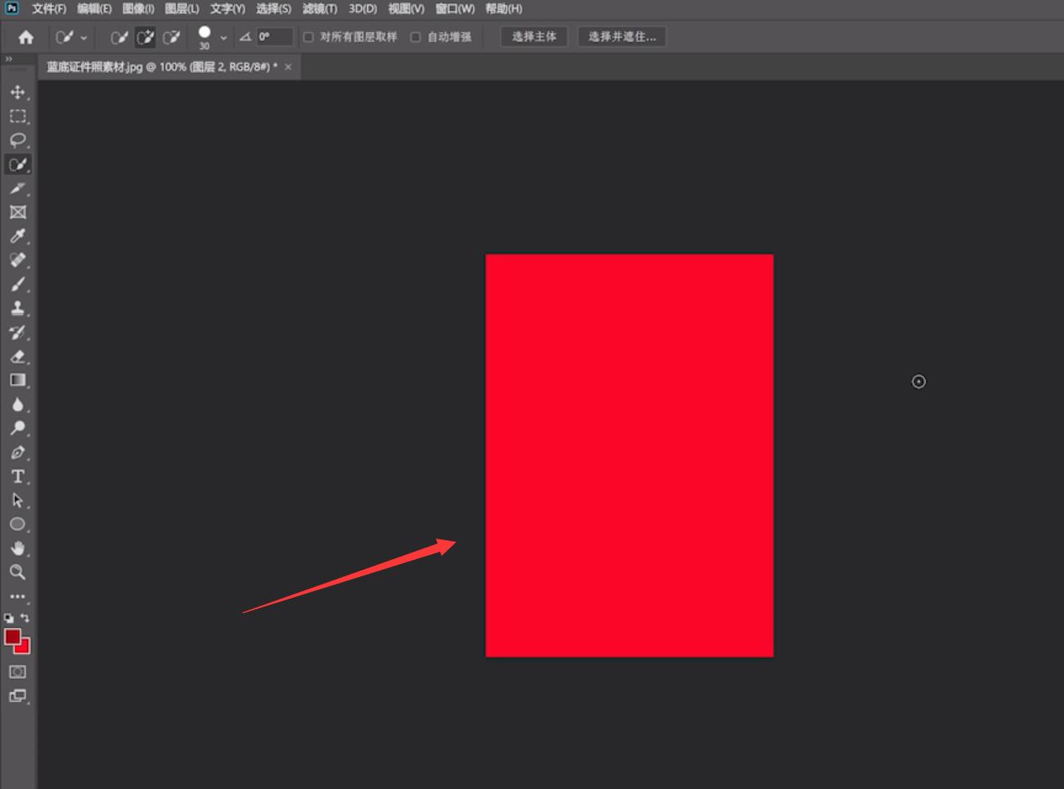Select the Move tool
Viewport: 1064px width, 789px height.
tap(17, 92)
